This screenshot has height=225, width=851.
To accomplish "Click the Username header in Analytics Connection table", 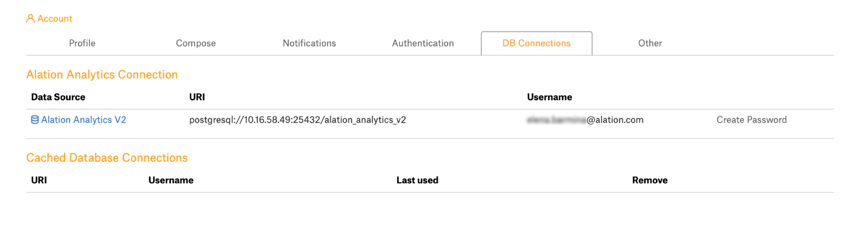I will pyautogui.click(x=550, y=97).
